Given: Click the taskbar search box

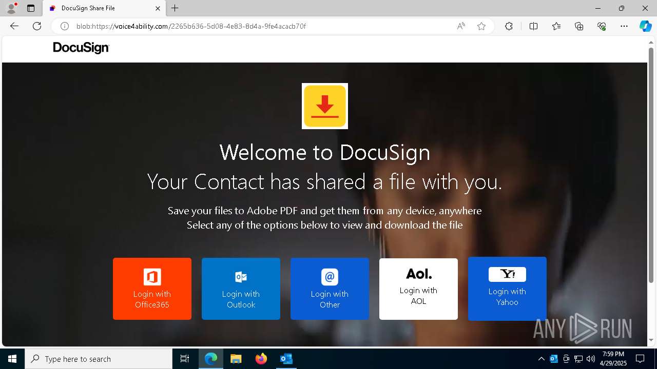Looking at the screenshot, I should 99,359.
